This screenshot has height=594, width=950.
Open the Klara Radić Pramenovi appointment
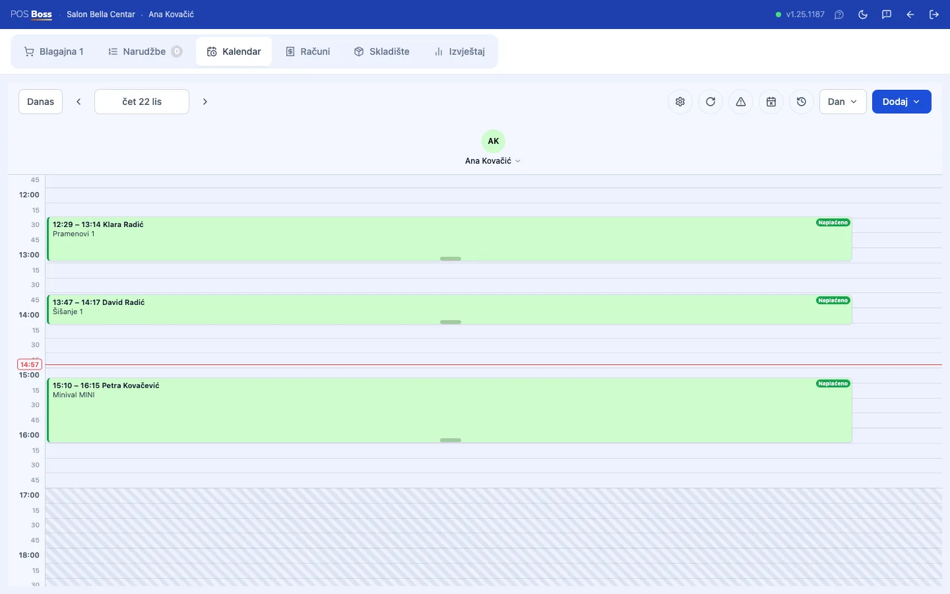(x=449, y=239)
